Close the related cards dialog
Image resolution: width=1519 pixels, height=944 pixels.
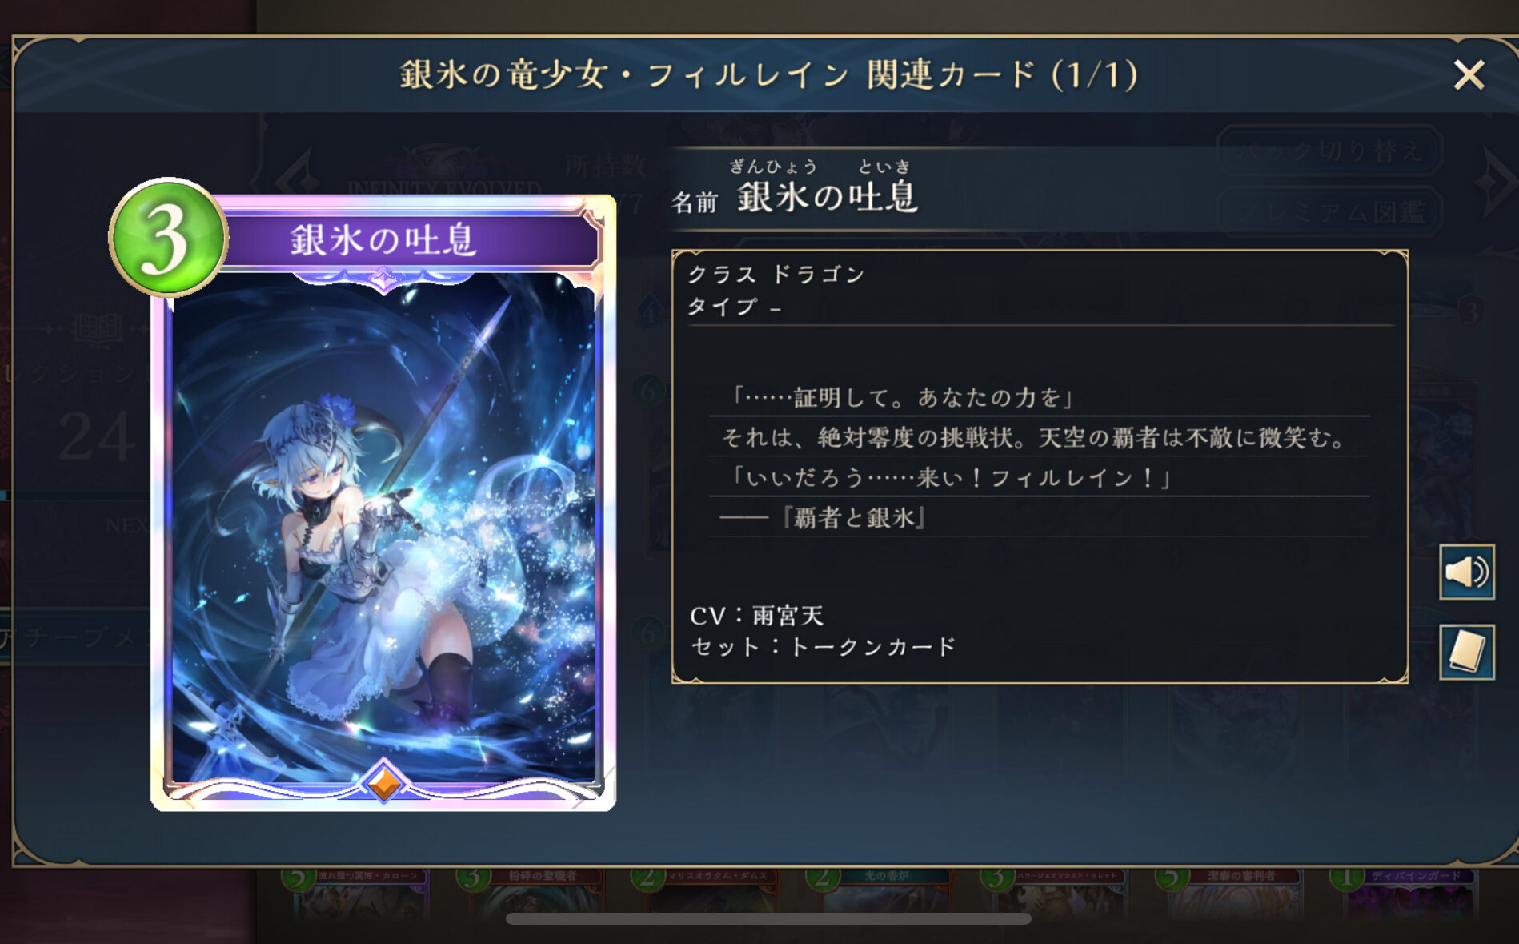click(x=1469, y=75)
